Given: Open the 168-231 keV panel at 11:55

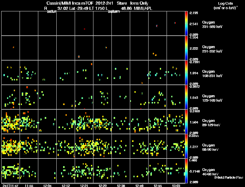Looking at the screenshot, I should (29, 72).
